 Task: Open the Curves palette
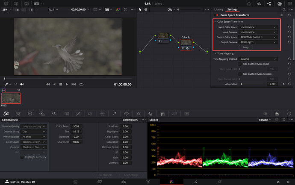[78, 114]
